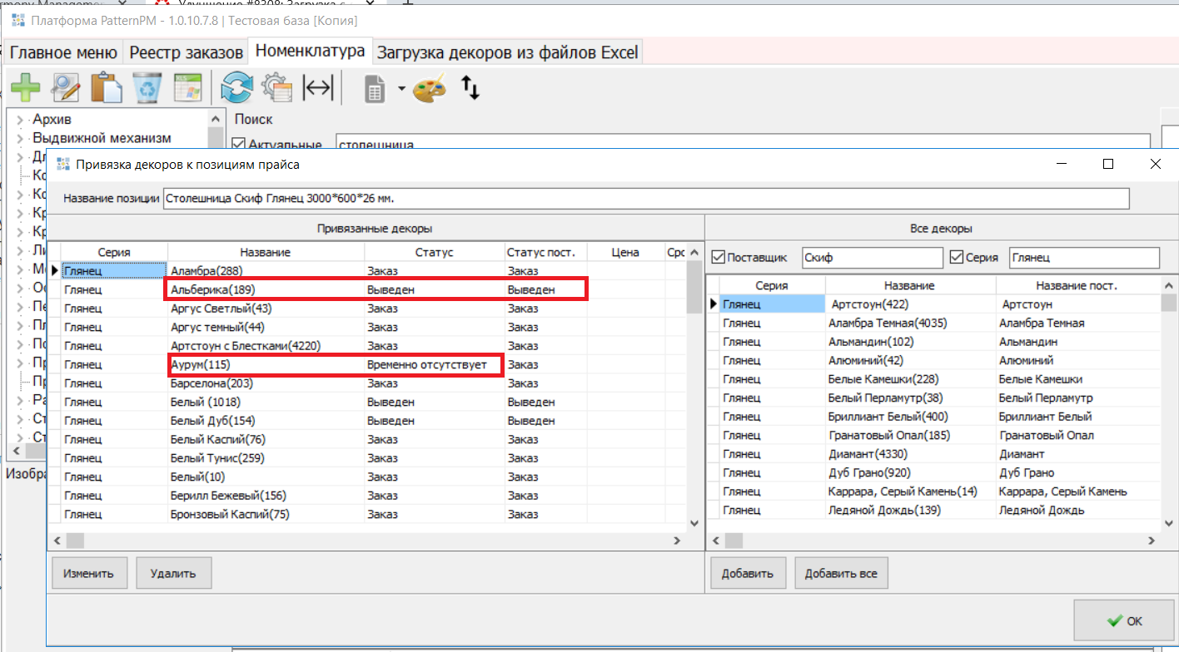Click the magnifier with pencil edit icon
Image resolution: width=1179 pixels, height=652 pixels.
coord(65,87)
